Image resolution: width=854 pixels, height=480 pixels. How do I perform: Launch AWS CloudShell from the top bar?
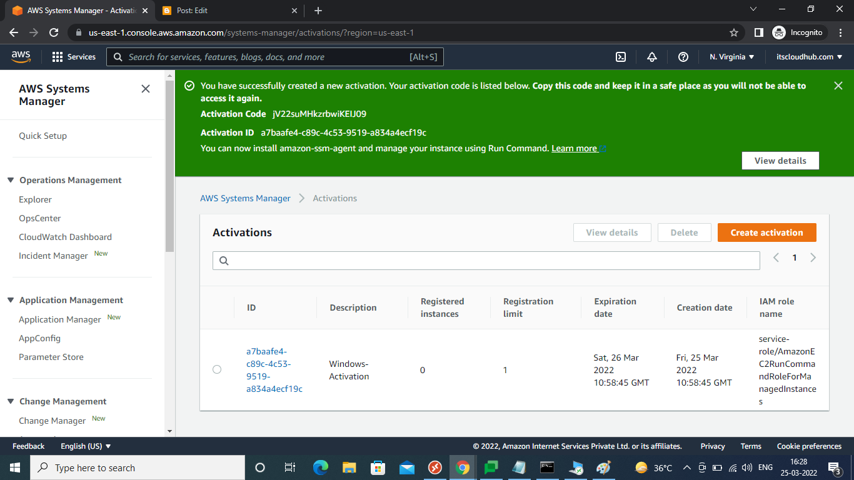click(621, 57)
